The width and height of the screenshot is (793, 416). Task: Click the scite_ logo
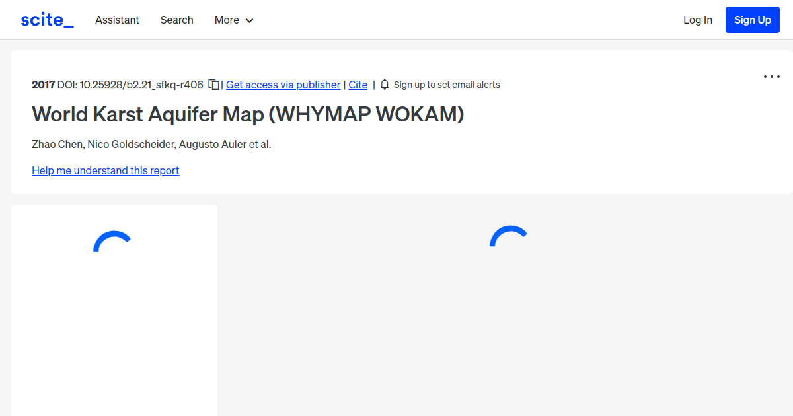coord(46,19)
